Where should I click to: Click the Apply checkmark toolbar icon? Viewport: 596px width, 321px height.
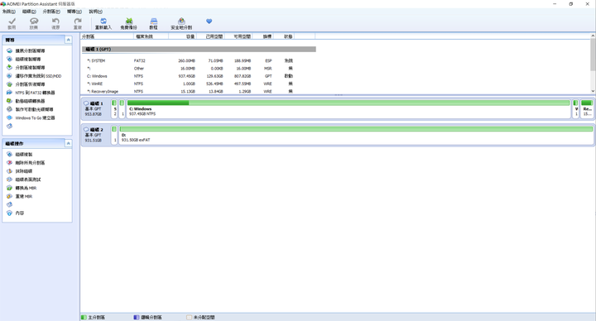tap(12, 22)
